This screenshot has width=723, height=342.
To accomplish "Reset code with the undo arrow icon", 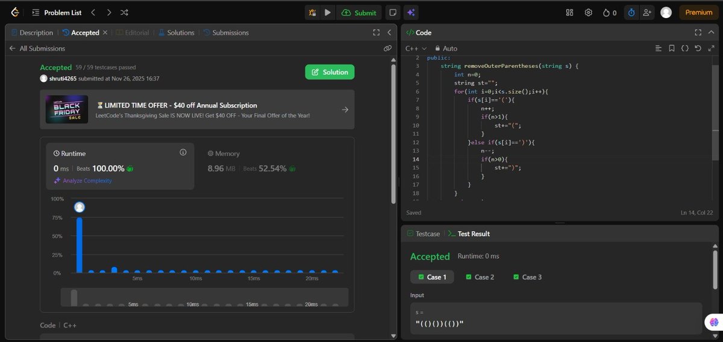I will coord(698,48).
